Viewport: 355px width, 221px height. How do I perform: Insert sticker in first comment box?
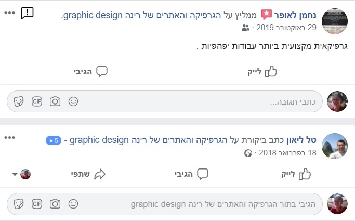coord(19,101)
